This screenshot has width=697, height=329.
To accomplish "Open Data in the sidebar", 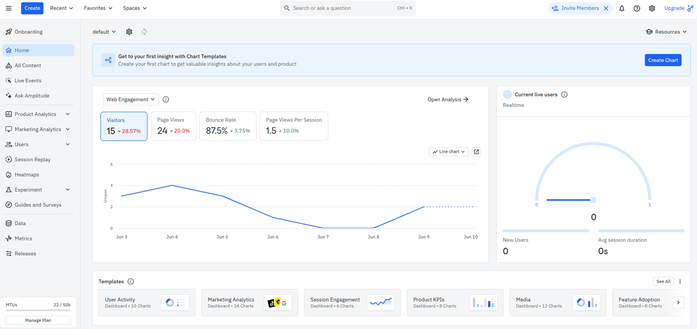I will 38,224.
